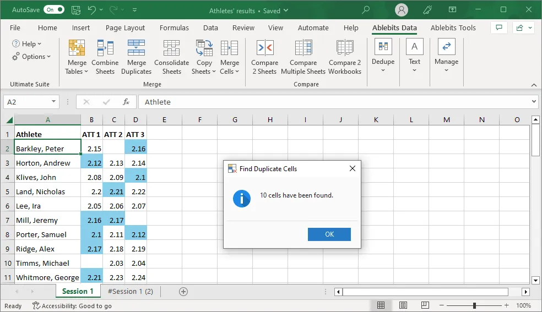This screenshot has width=542, height=312.
Task: Click the Search magnifier icon
Action: coord(366,10)
